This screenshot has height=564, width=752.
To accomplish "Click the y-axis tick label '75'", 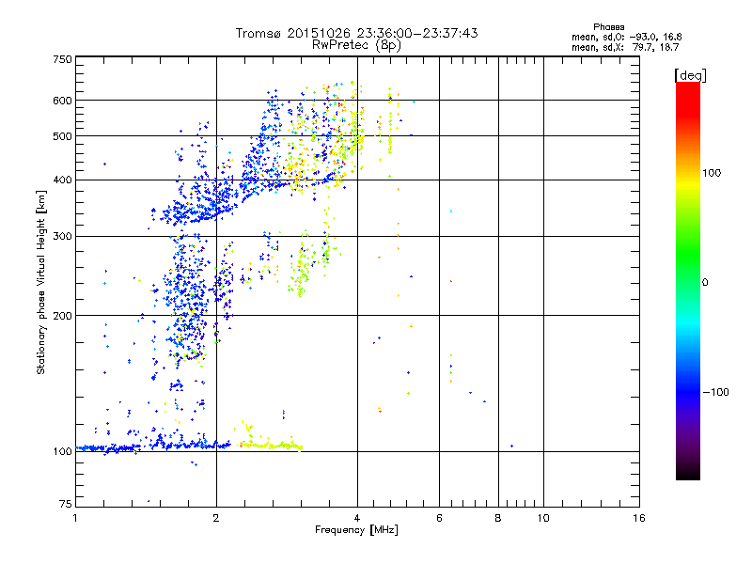I will tap(66, 504).
